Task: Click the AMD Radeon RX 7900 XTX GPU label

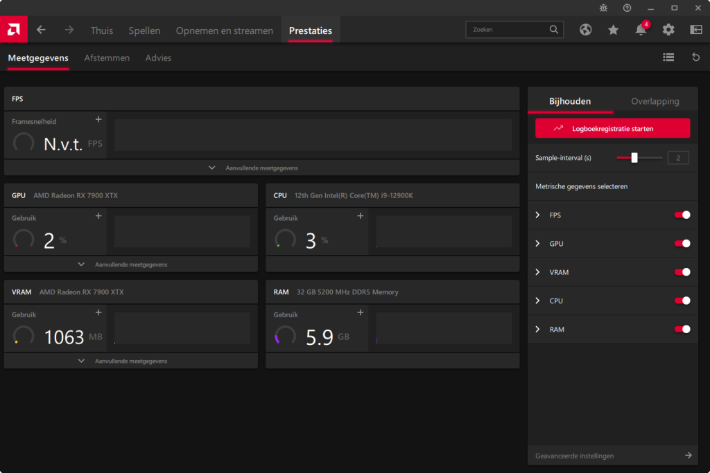Action: coord(76,195)
